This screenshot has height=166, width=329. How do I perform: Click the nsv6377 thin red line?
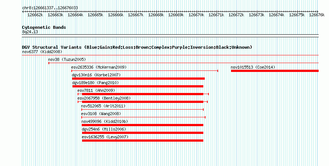click(170, 55)
